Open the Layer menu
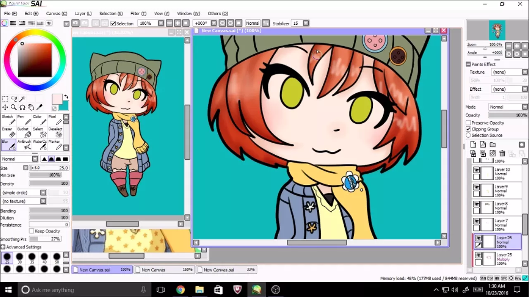This screenshot has width=529, height=297. 83,14
